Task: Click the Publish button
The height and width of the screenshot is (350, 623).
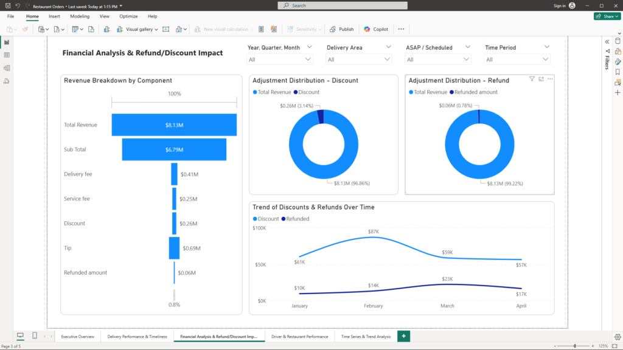Action: pos(342,29)
